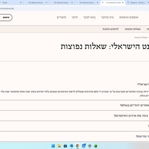The height and width of the screenshot is (149, 149).
Task: Open the סיפורים navigation menu
Action: tap(61, 18)
